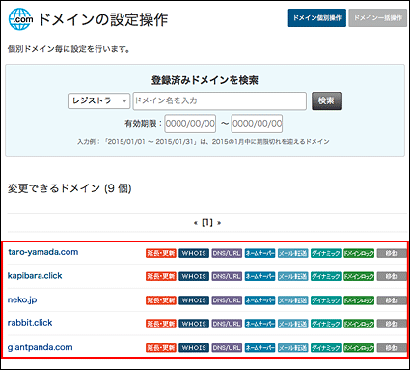The image size is (410, 370).
Task: Click 移動 for rabbit.click
Action: tap(392, 324)
